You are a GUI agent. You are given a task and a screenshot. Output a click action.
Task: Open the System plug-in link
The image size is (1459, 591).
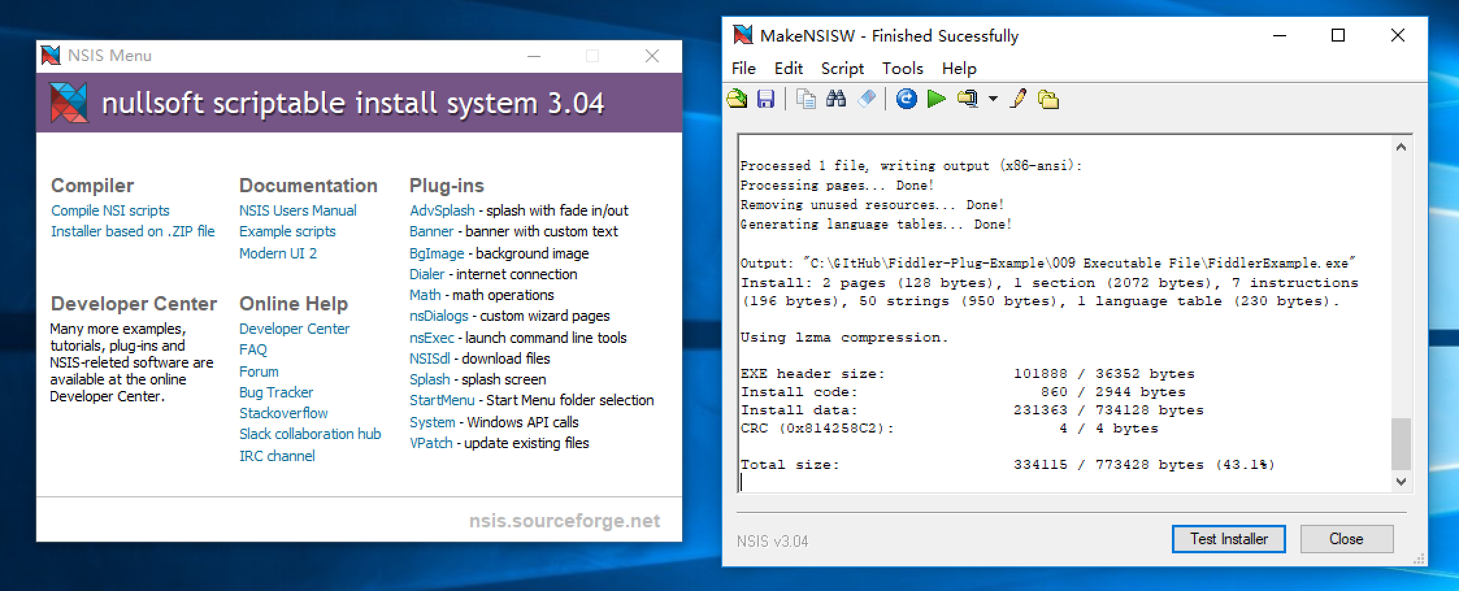coord(432,422)
